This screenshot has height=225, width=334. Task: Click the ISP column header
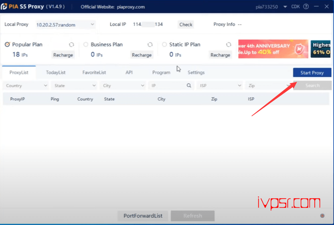coord(251,99)
